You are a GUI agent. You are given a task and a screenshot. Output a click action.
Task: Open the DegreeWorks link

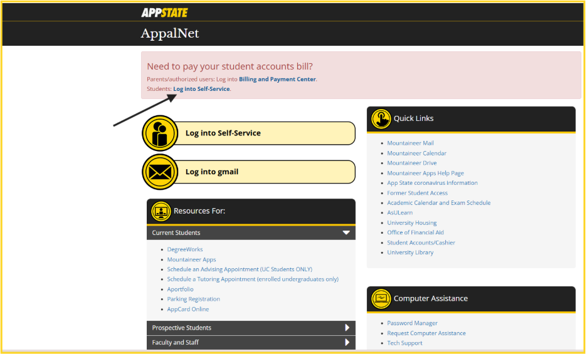pos(185,249)
